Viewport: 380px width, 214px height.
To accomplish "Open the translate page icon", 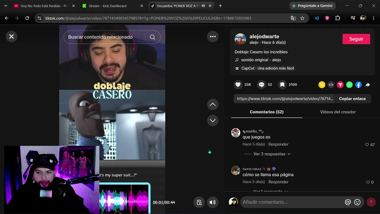I will [x=293, y=18].
